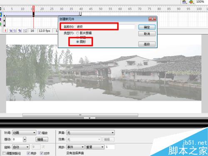Click the edit multiple frames icon

click(20, 30)
